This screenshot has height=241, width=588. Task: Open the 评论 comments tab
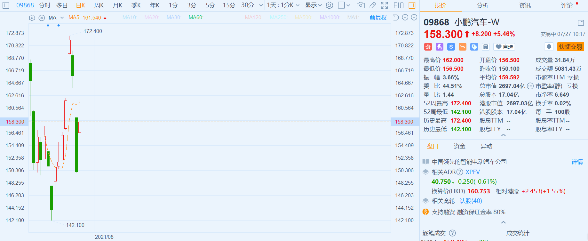coord(567,5)
